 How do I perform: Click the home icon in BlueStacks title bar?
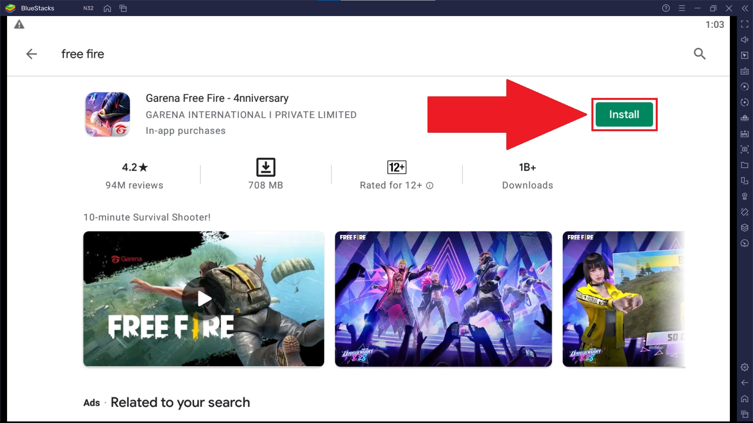[x=107, y=8]
